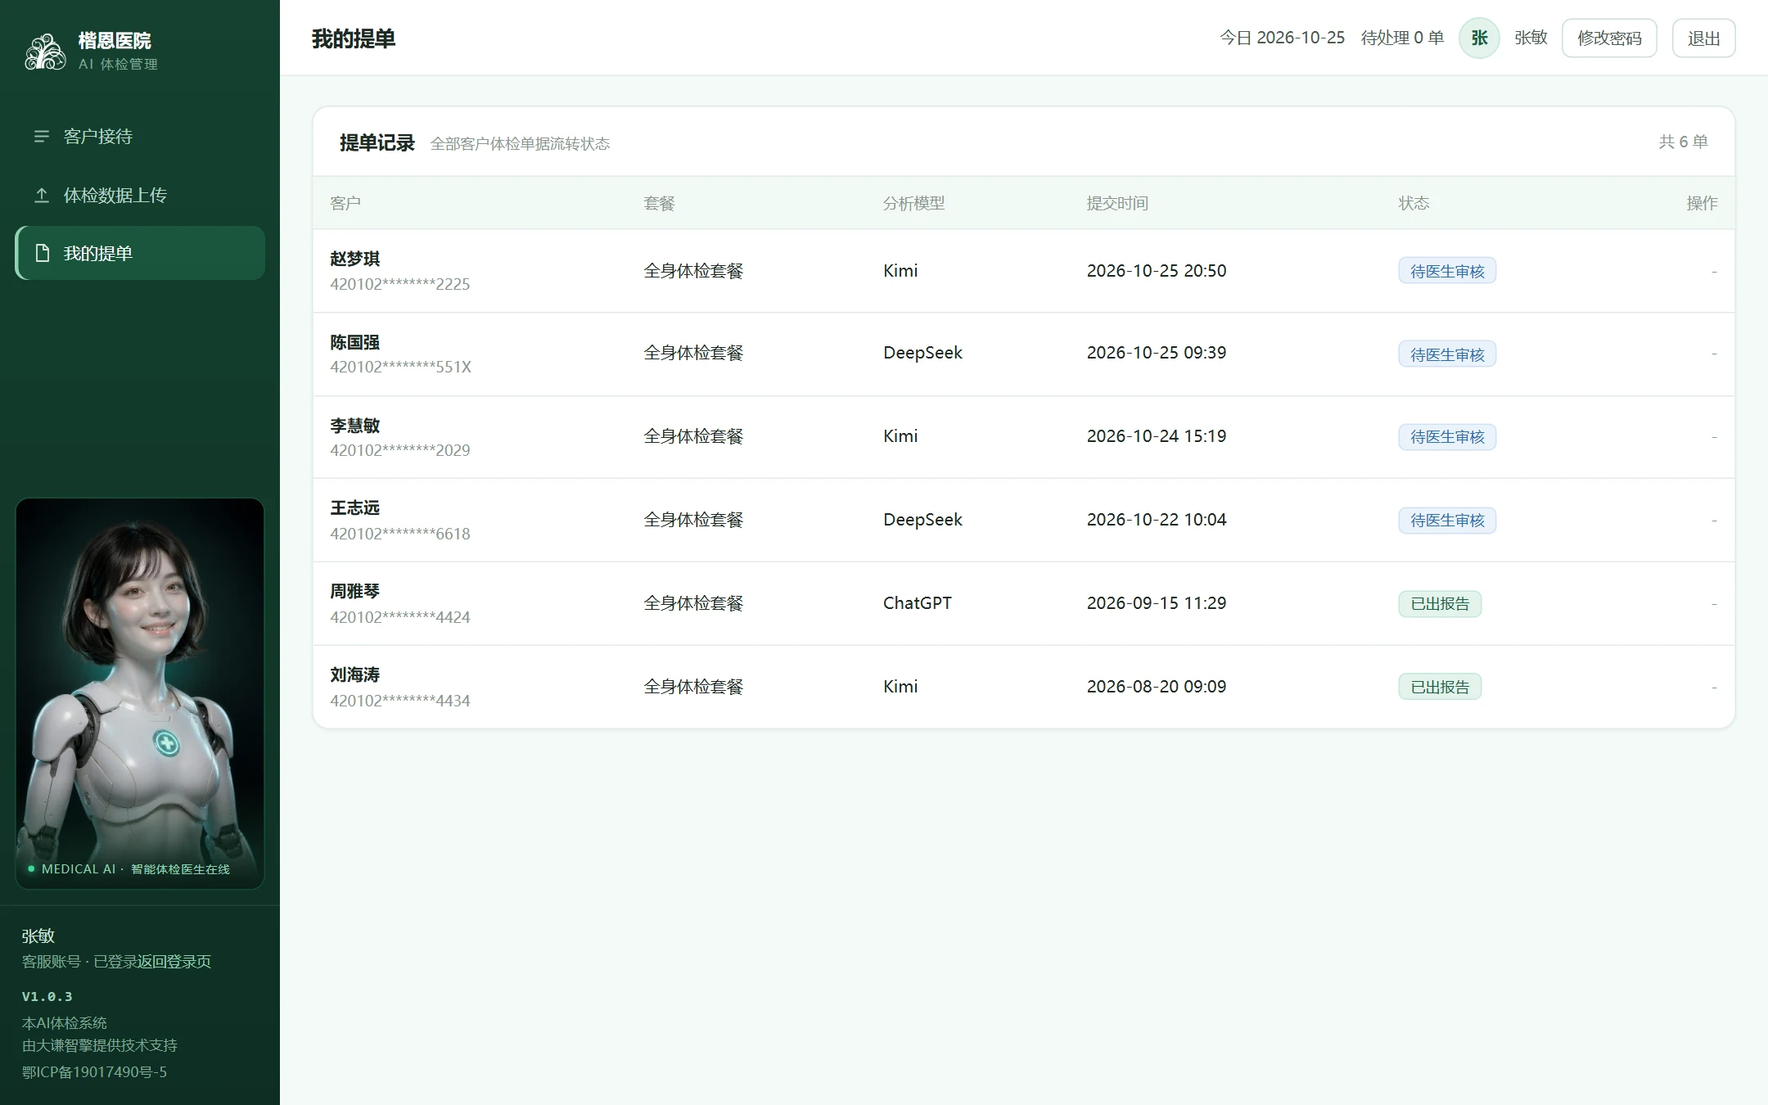Image resolution: width=1768 pixels, height=1105 pixels.
Task: Click the 待处理 0 单 indicator
Action: coord(1402,38)
